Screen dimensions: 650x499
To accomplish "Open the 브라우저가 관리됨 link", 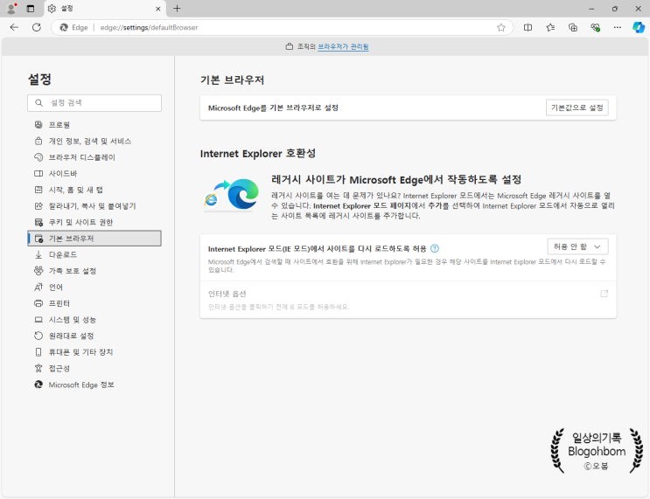I will pyautogui.click(x=343, y=47).
